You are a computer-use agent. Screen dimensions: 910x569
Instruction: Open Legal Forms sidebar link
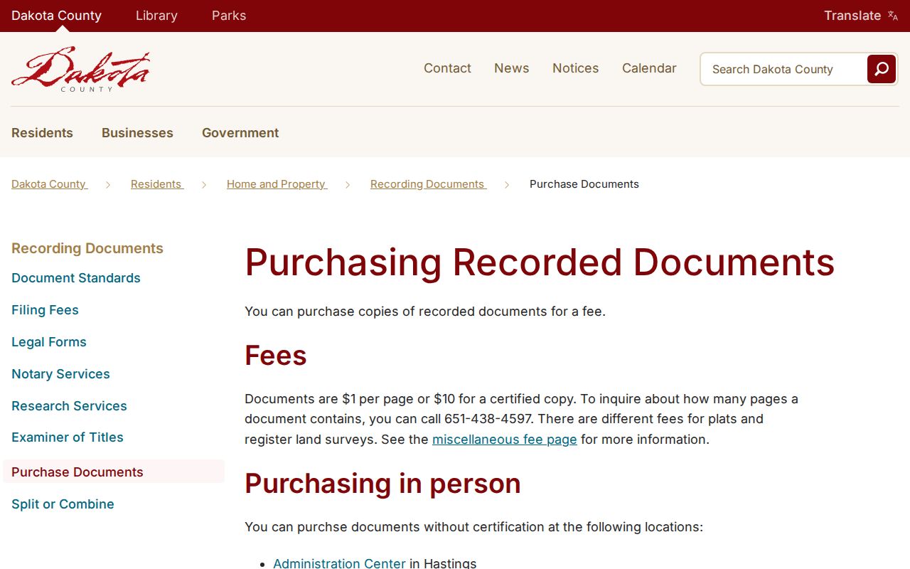coord(49,342)
